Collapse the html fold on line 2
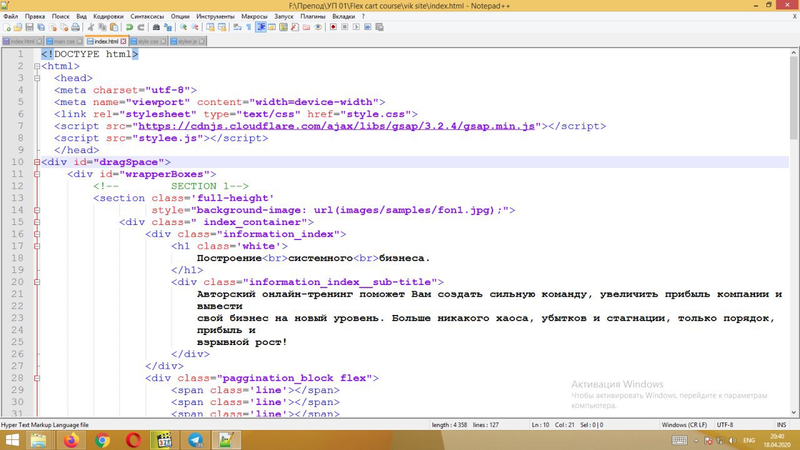The width and height of the screenshot is (800, 450). pos(37,66)
